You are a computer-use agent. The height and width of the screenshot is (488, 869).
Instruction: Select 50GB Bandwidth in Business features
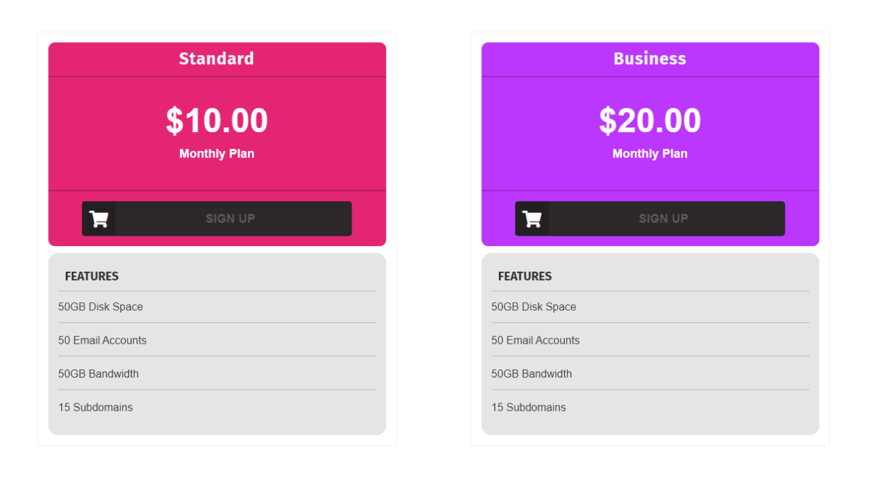[532, 374]
